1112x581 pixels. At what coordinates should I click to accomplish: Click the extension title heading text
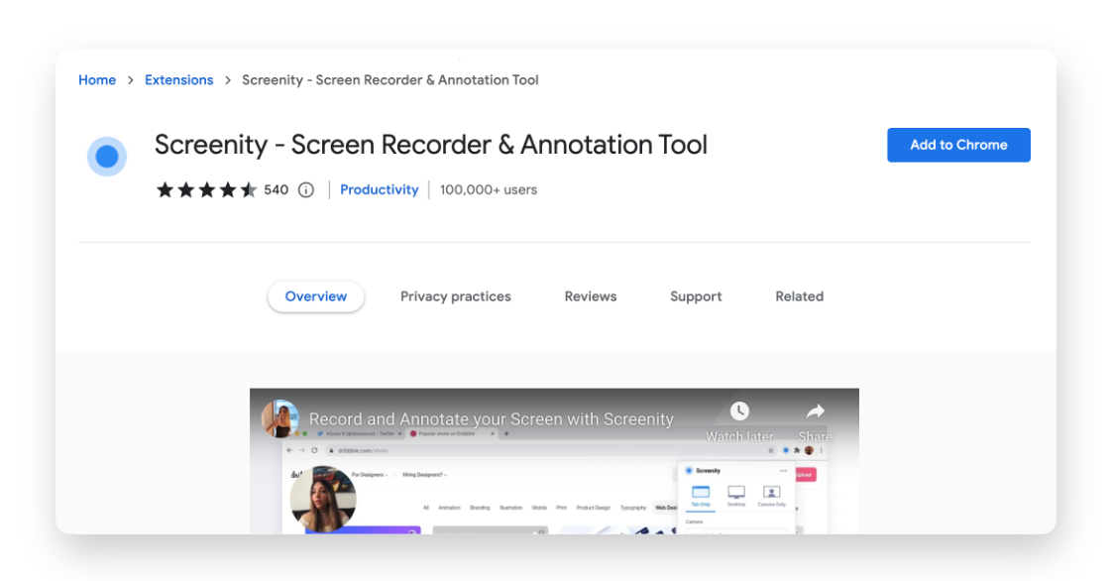pos(431,145)
